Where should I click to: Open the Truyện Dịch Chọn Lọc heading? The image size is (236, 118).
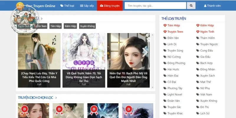(x=35, y=98)
